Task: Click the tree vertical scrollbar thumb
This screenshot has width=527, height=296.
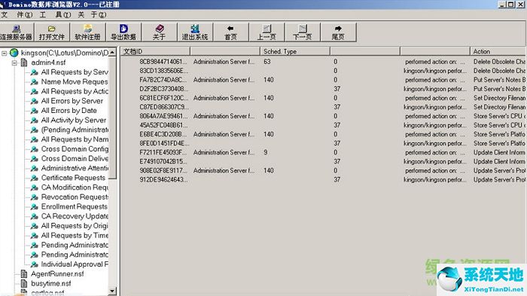Action: [113, 117]
